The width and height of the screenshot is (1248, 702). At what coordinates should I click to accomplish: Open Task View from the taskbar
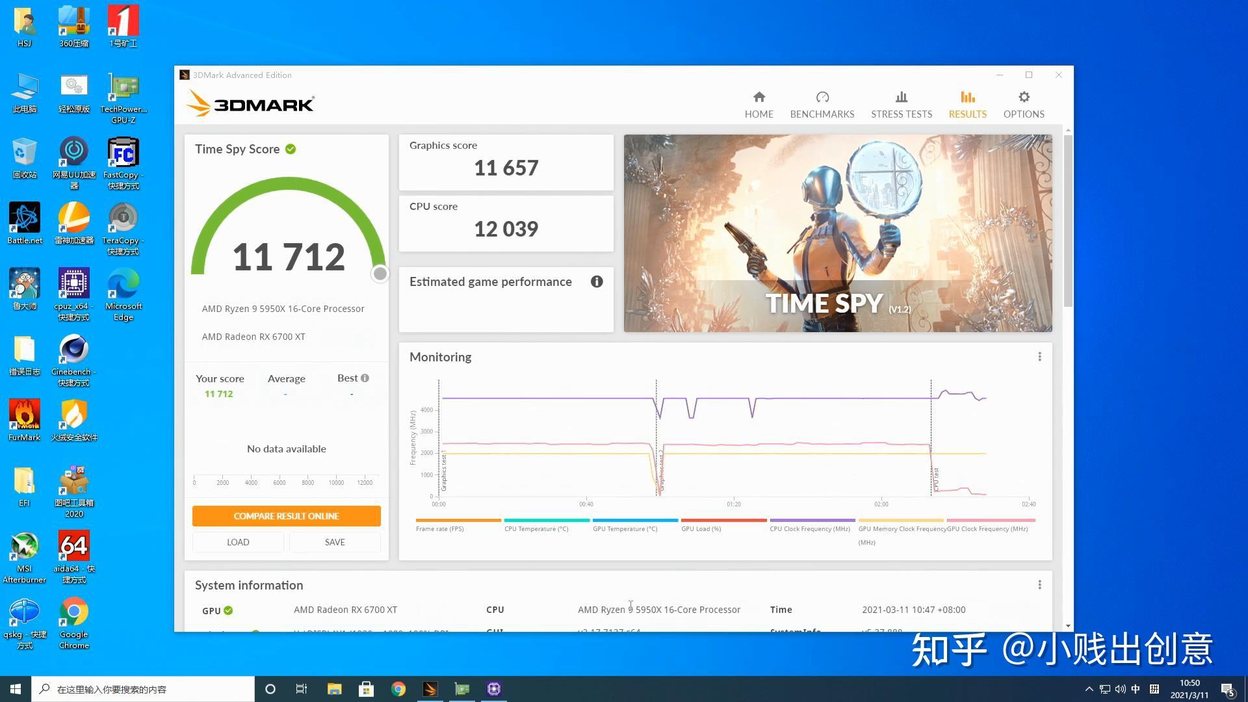tap(302, 689)
